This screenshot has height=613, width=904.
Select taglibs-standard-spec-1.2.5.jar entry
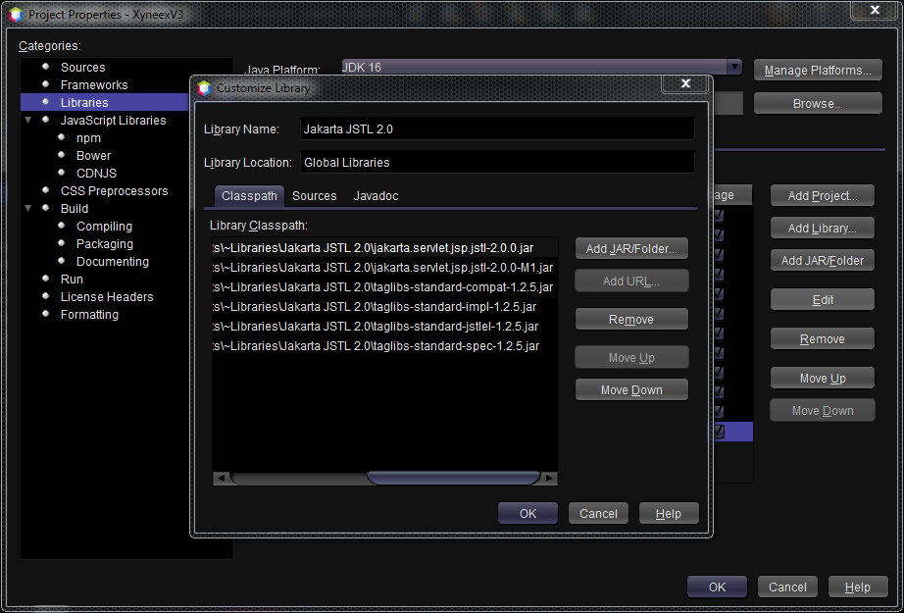click(385, 346)
